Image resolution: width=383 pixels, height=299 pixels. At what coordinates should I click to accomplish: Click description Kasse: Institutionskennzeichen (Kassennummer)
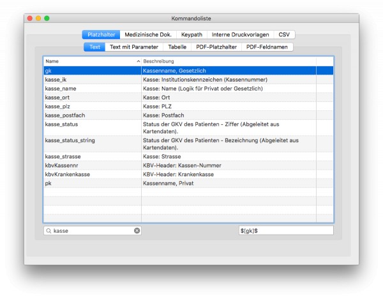205,80
